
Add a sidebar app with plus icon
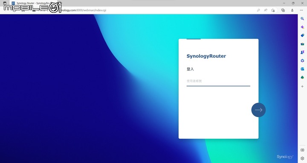pos(302,86)
